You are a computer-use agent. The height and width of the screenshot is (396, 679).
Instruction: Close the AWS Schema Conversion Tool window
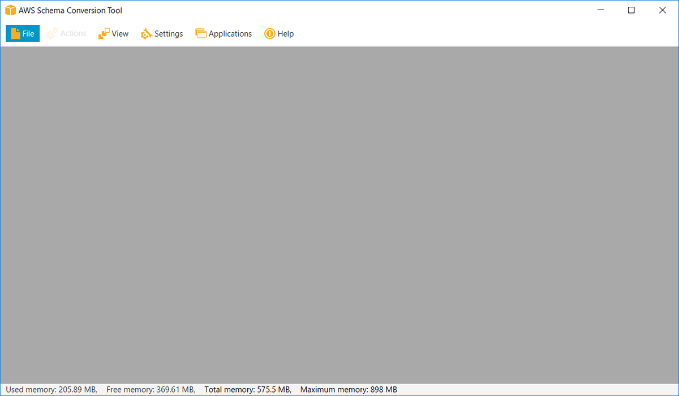tap(663, 10)
